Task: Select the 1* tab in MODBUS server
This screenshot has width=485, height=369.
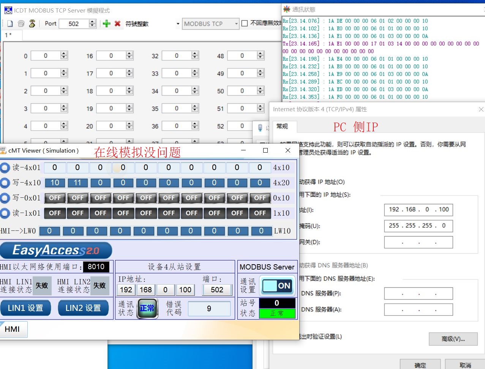Action: pyautogui.click(x=8, y=35)
